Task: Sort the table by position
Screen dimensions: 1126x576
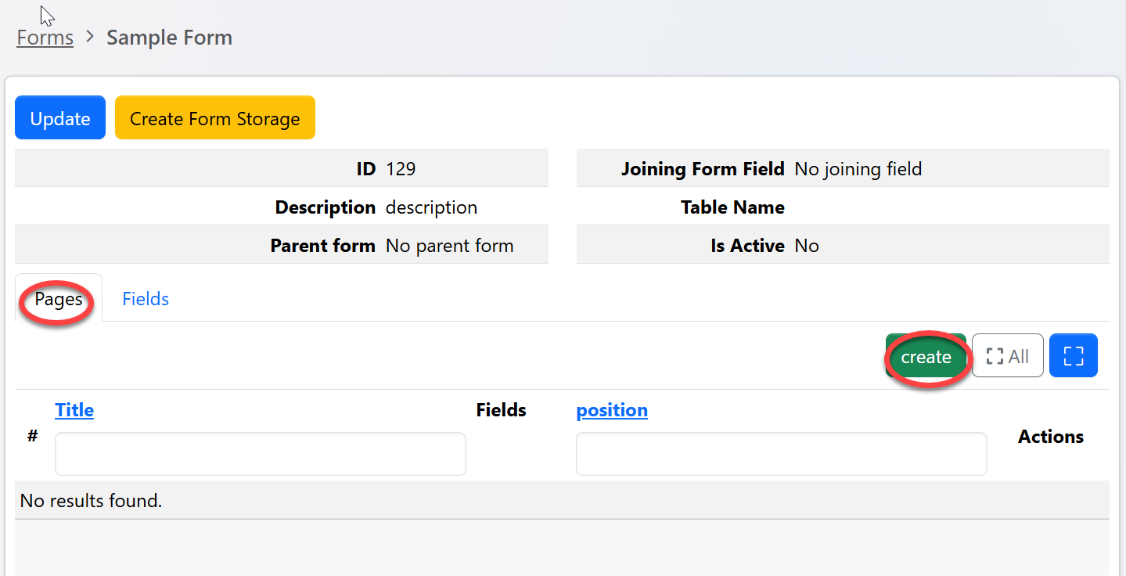Action: 612,410
